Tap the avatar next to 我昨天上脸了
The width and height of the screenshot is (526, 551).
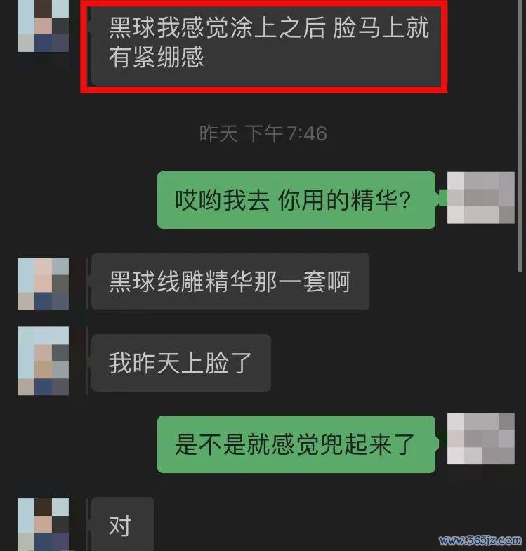43,361
